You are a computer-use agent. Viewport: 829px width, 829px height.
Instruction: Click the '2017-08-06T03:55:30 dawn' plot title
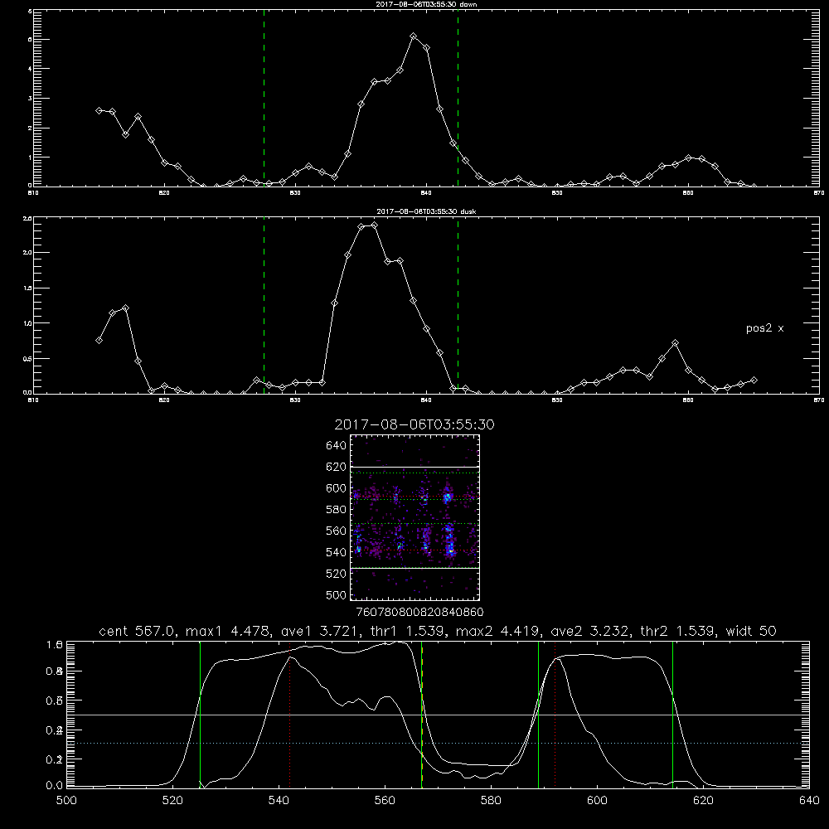coord(426,4)
